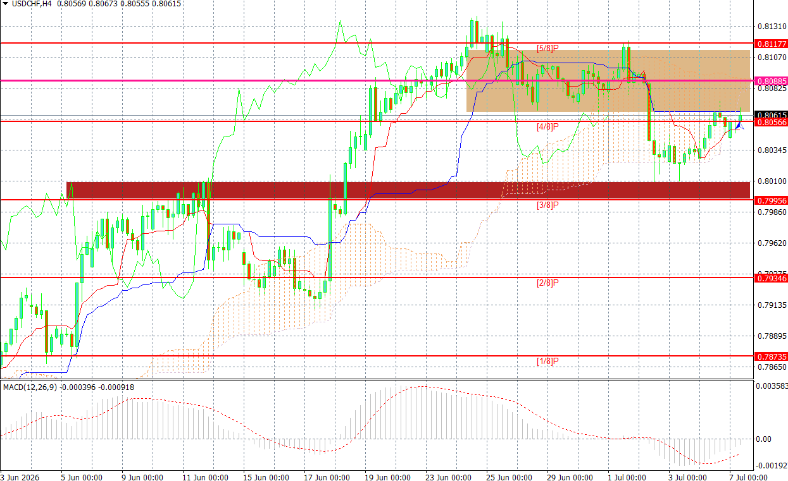Click the 0.79620 price axis value
Viewport: 788px width, 481px height.
click(772, 243)
